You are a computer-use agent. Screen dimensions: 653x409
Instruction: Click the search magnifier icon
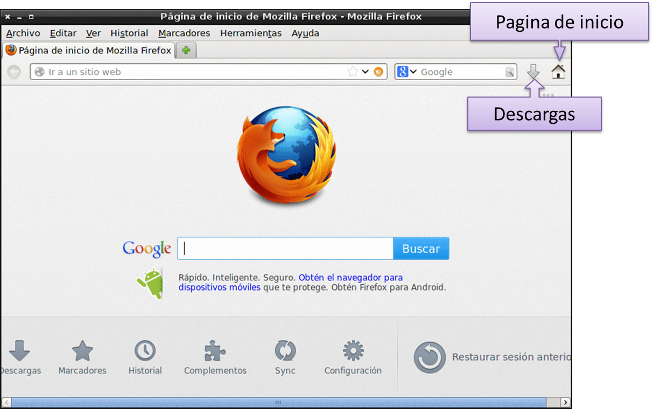(x=509, y=72)
